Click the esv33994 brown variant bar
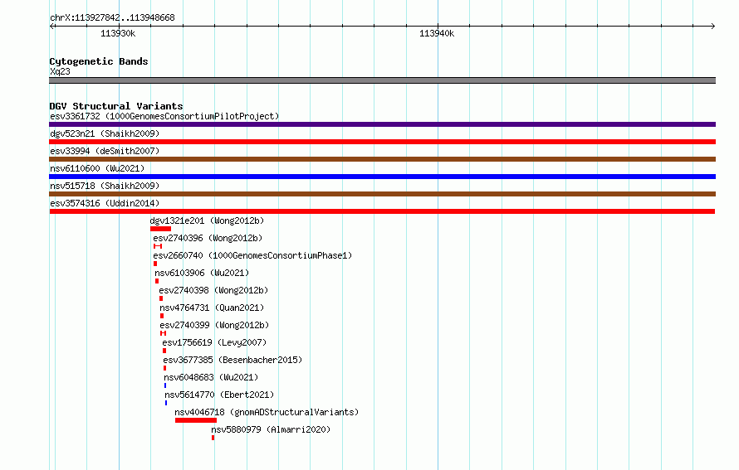Image resolution: width=739 pixels, height=470 pixels. [382, 159]
